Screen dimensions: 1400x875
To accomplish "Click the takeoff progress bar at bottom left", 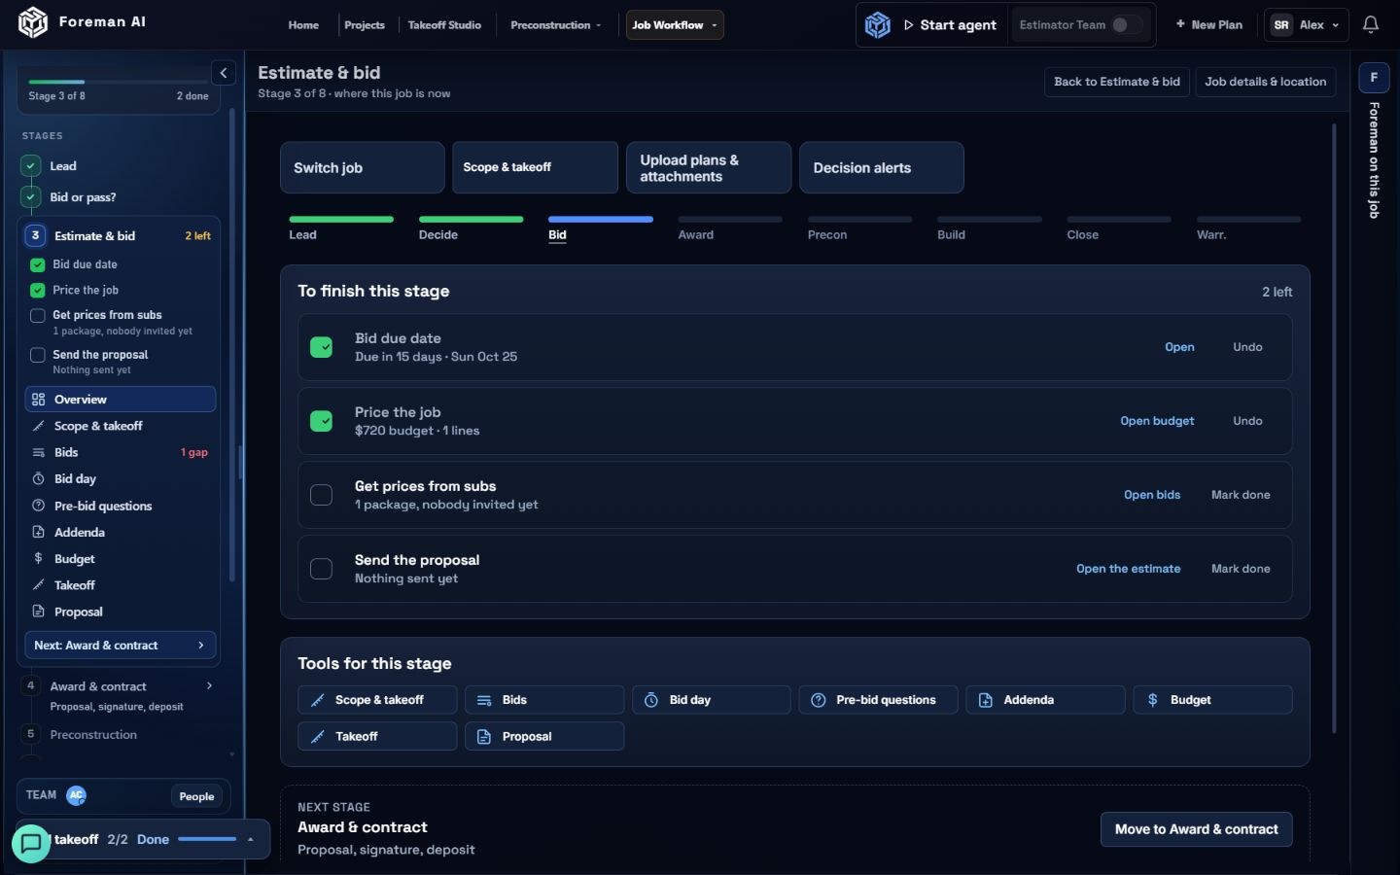I will (x=207, y=839).
